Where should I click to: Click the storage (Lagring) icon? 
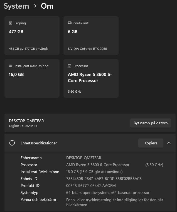(x=11, y=23)
